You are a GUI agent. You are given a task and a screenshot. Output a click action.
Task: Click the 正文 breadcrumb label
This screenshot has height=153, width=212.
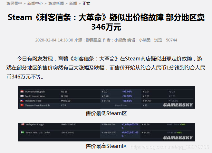[86, 3]
